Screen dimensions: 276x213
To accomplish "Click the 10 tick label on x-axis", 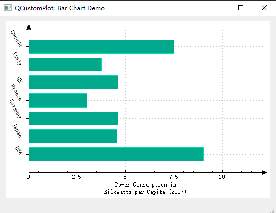I will tap(222, 177).
